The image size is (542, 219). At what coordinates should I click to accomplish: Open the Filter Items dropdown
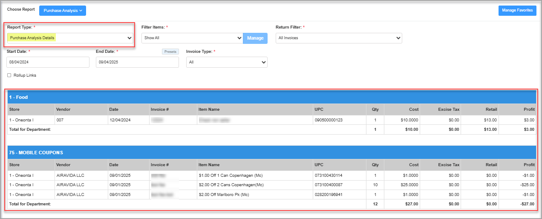[192, 38]
